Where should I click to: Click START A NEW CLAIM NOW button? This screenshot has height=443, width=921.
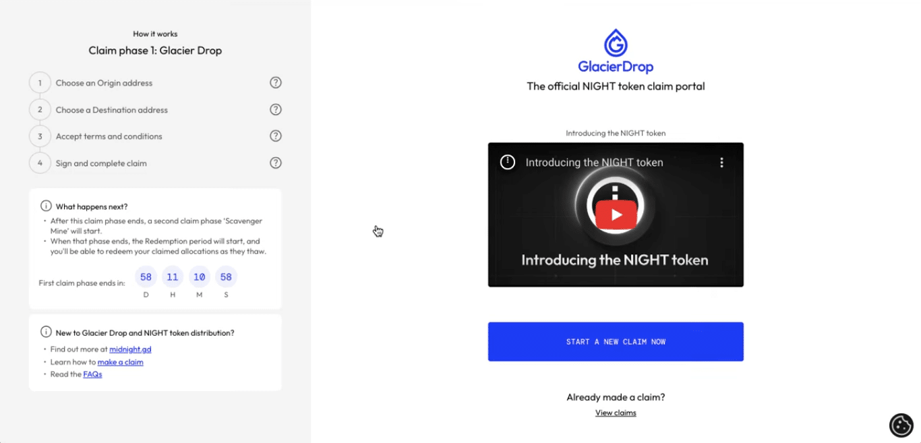click(x=616, y=342)
